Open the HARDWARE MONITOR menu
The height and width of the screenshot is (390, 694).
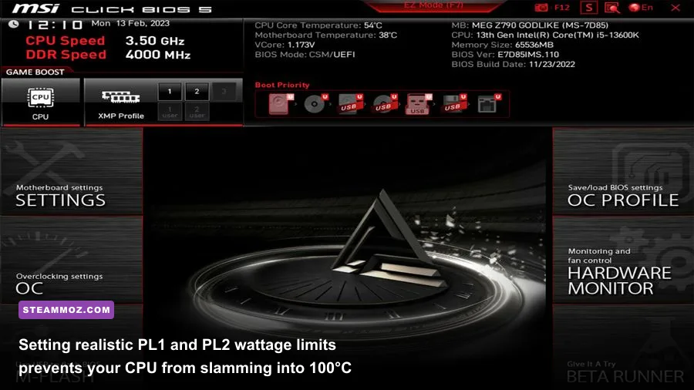pos(623,260)
